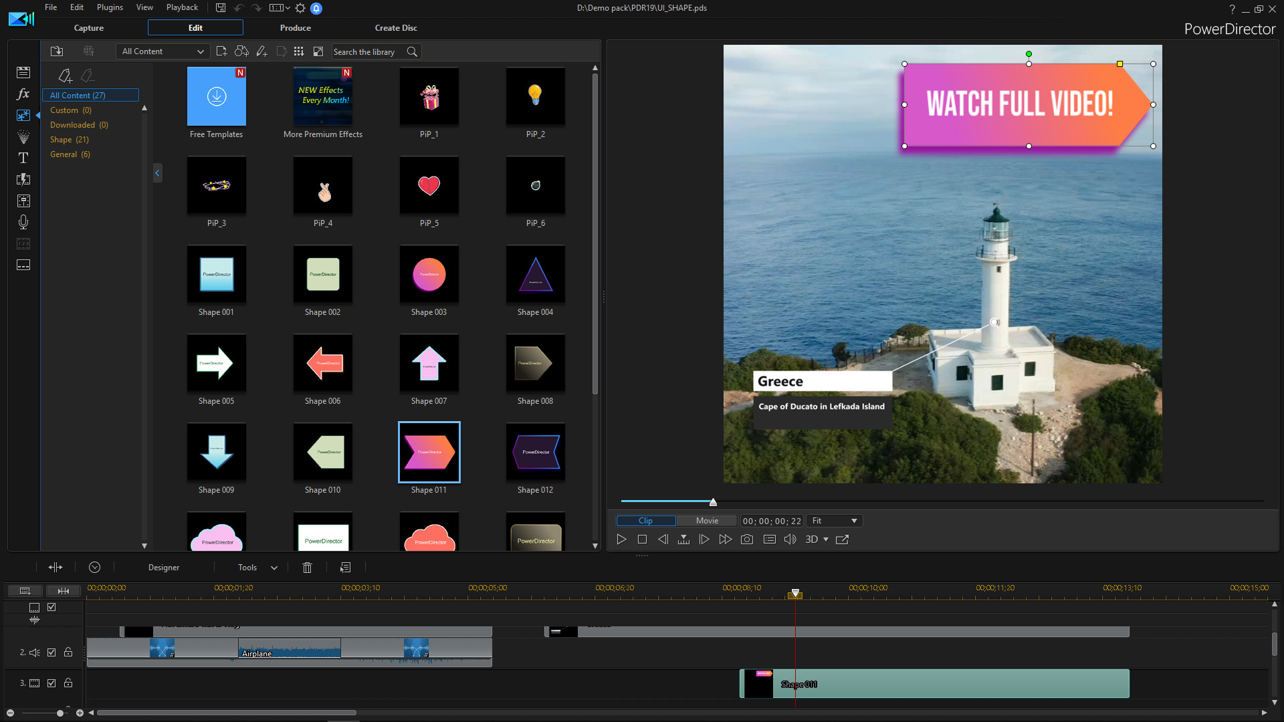
Task: Toggle the track 3 enable checkbox
Action: pos(51,683)
